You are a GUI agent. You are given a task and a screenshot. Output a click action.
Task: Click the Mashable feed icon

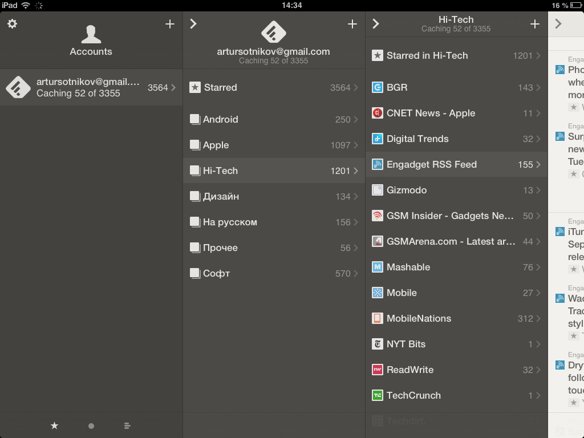click(377, 267)
